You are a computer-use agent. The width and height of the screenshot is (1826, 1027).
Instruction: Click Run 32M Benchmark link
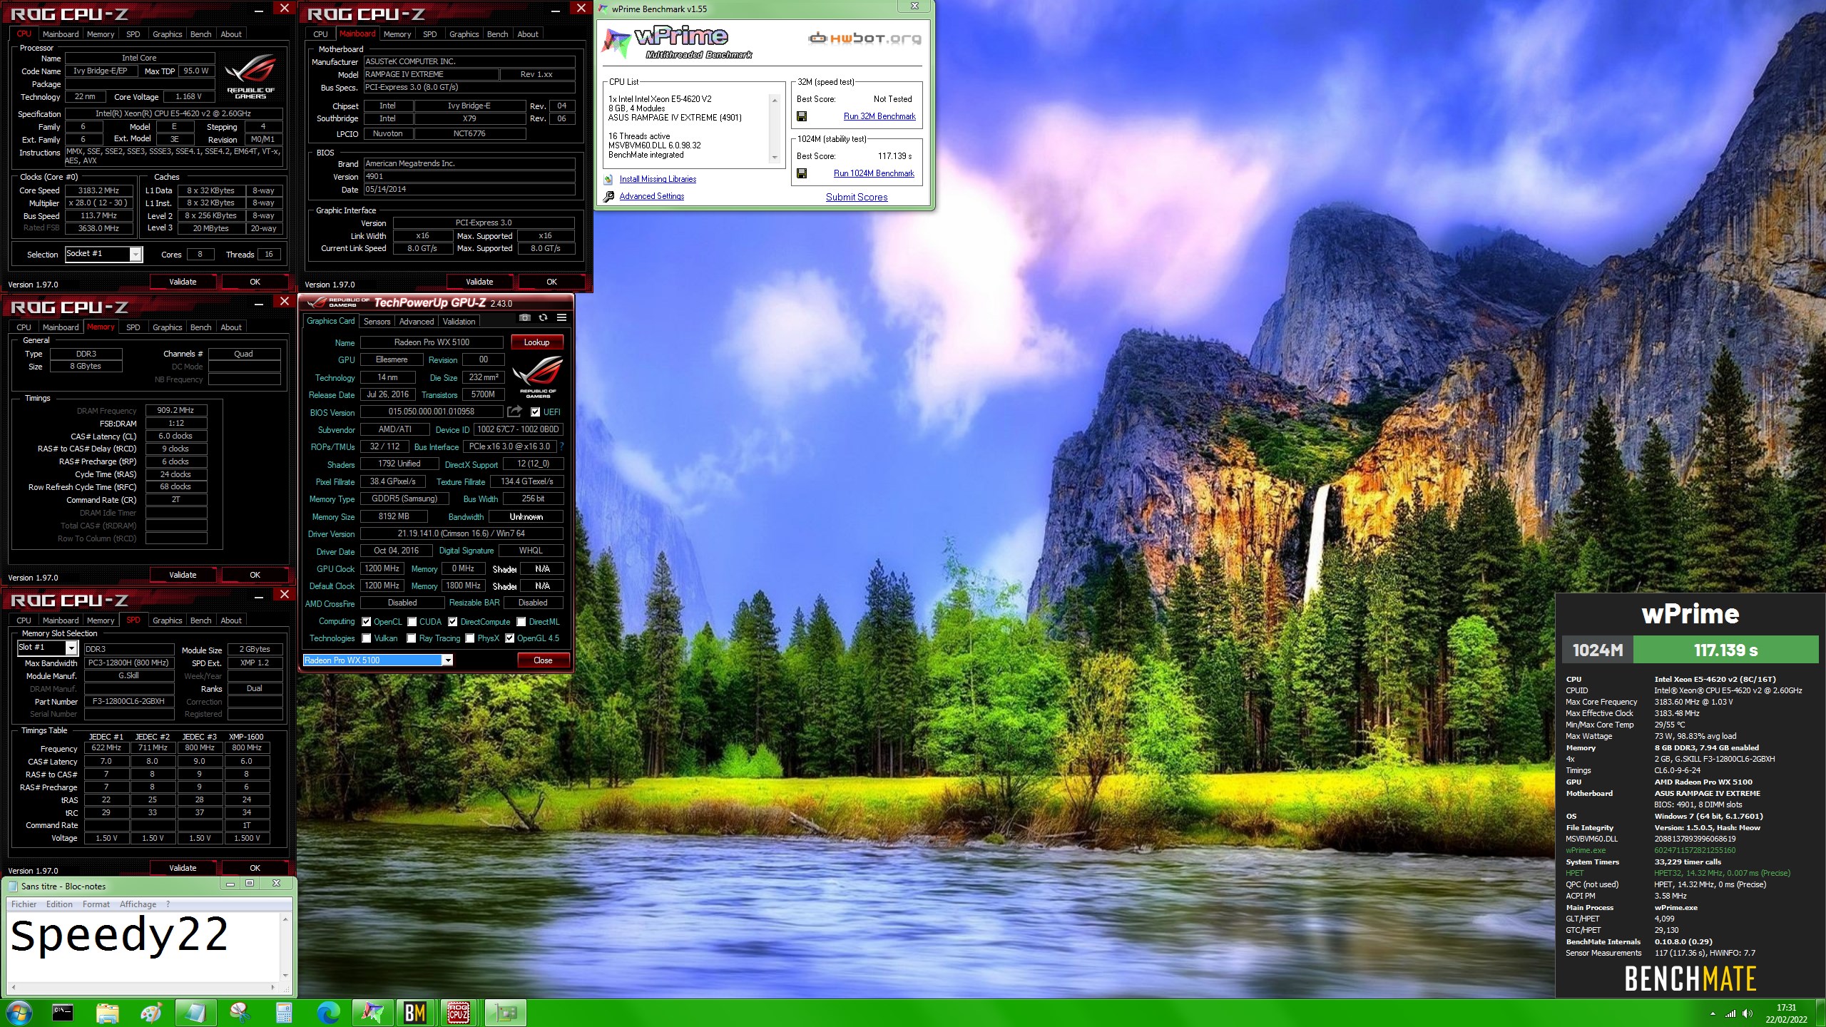(x=879, y=116)
